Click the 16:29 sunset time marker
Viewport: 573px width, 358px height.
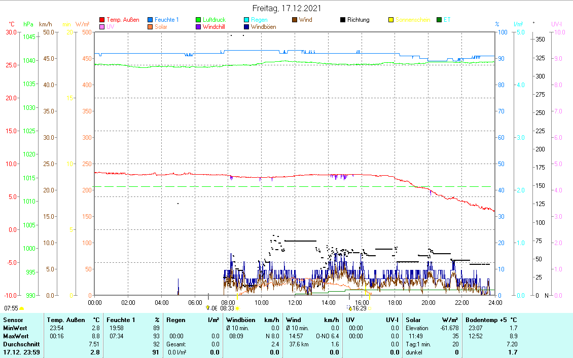(359, 308)
